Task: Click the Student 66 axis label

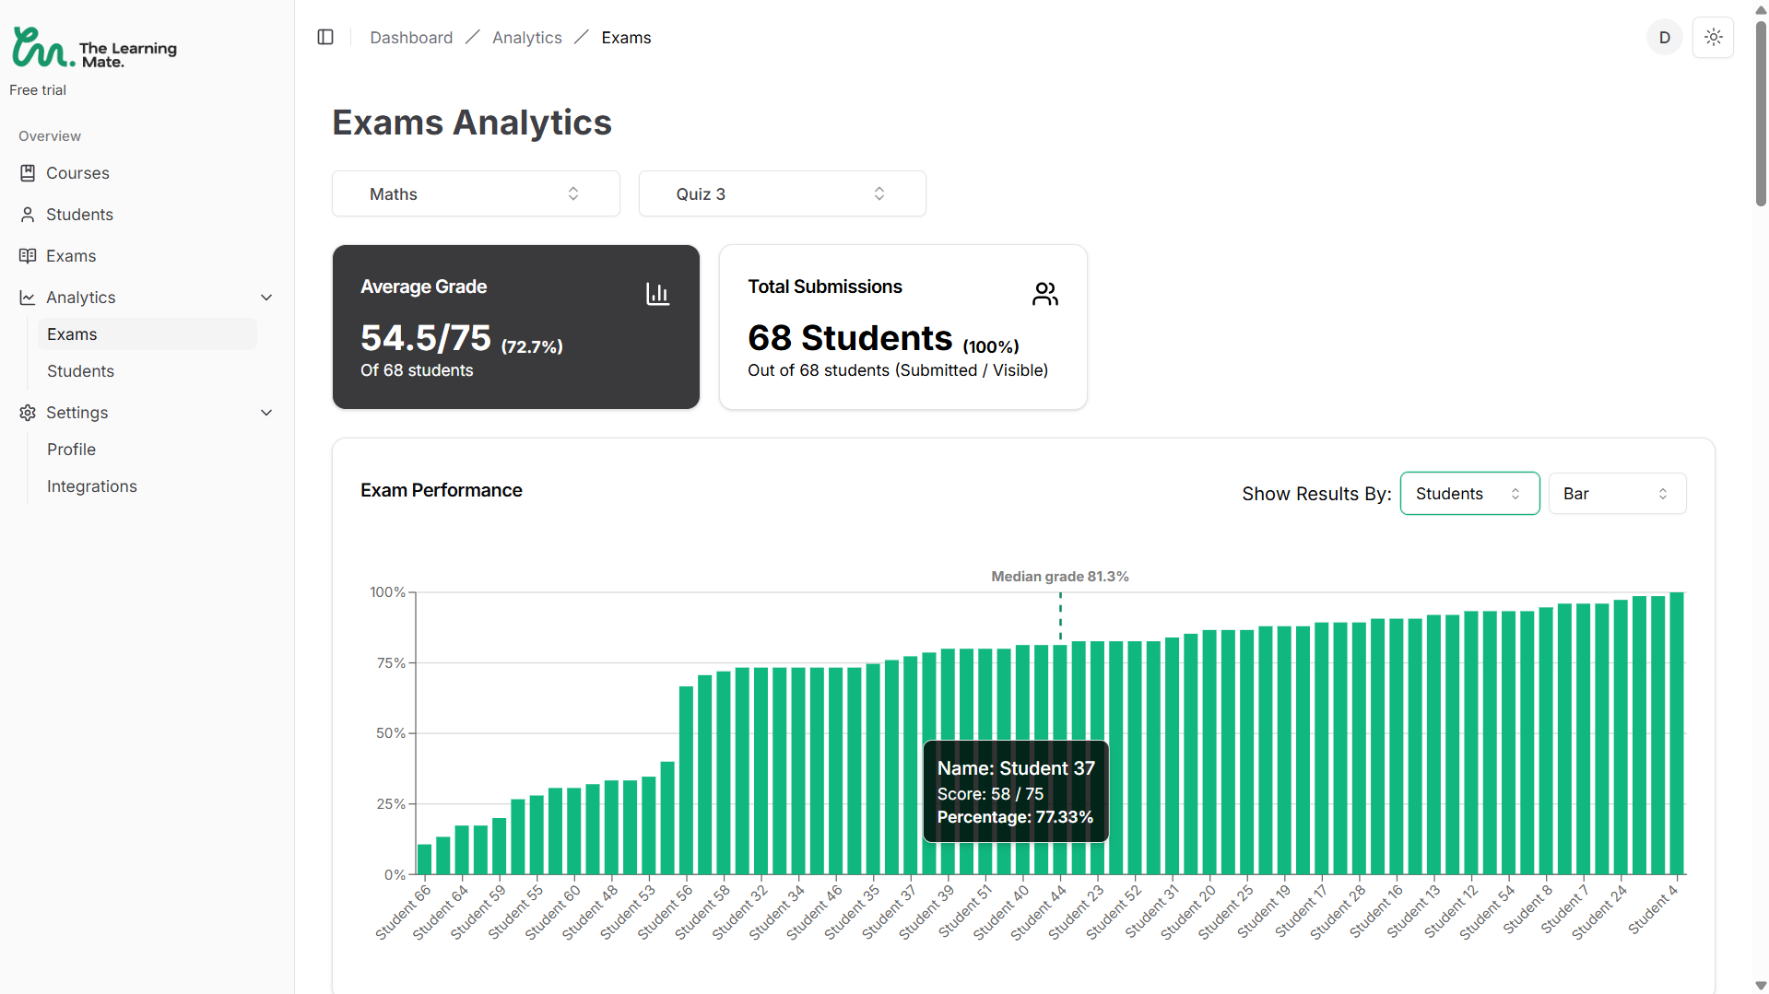Action: [403, 912]
